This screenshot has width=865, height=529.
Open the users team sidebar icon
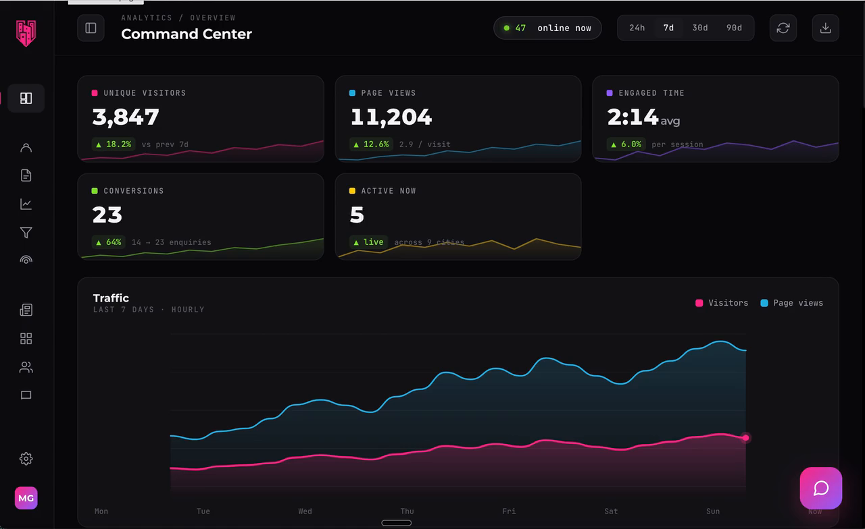click(26, 367)
